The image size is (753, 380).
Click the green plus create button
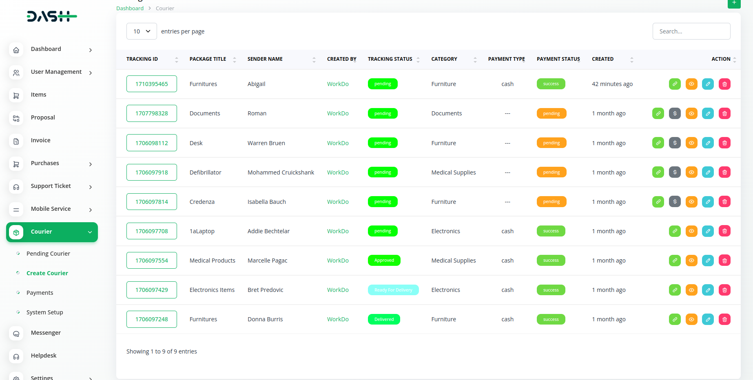pyautogui.click(x=734, y=3)
